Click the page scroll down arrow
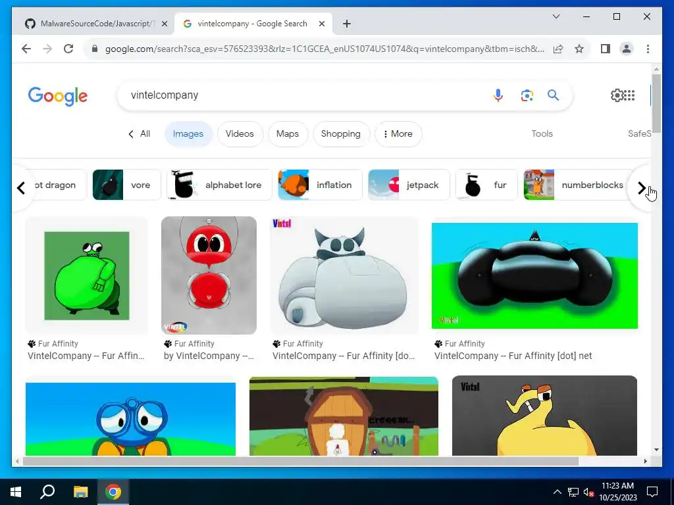Viewport: 674px width, 505px height. (656, 450)
